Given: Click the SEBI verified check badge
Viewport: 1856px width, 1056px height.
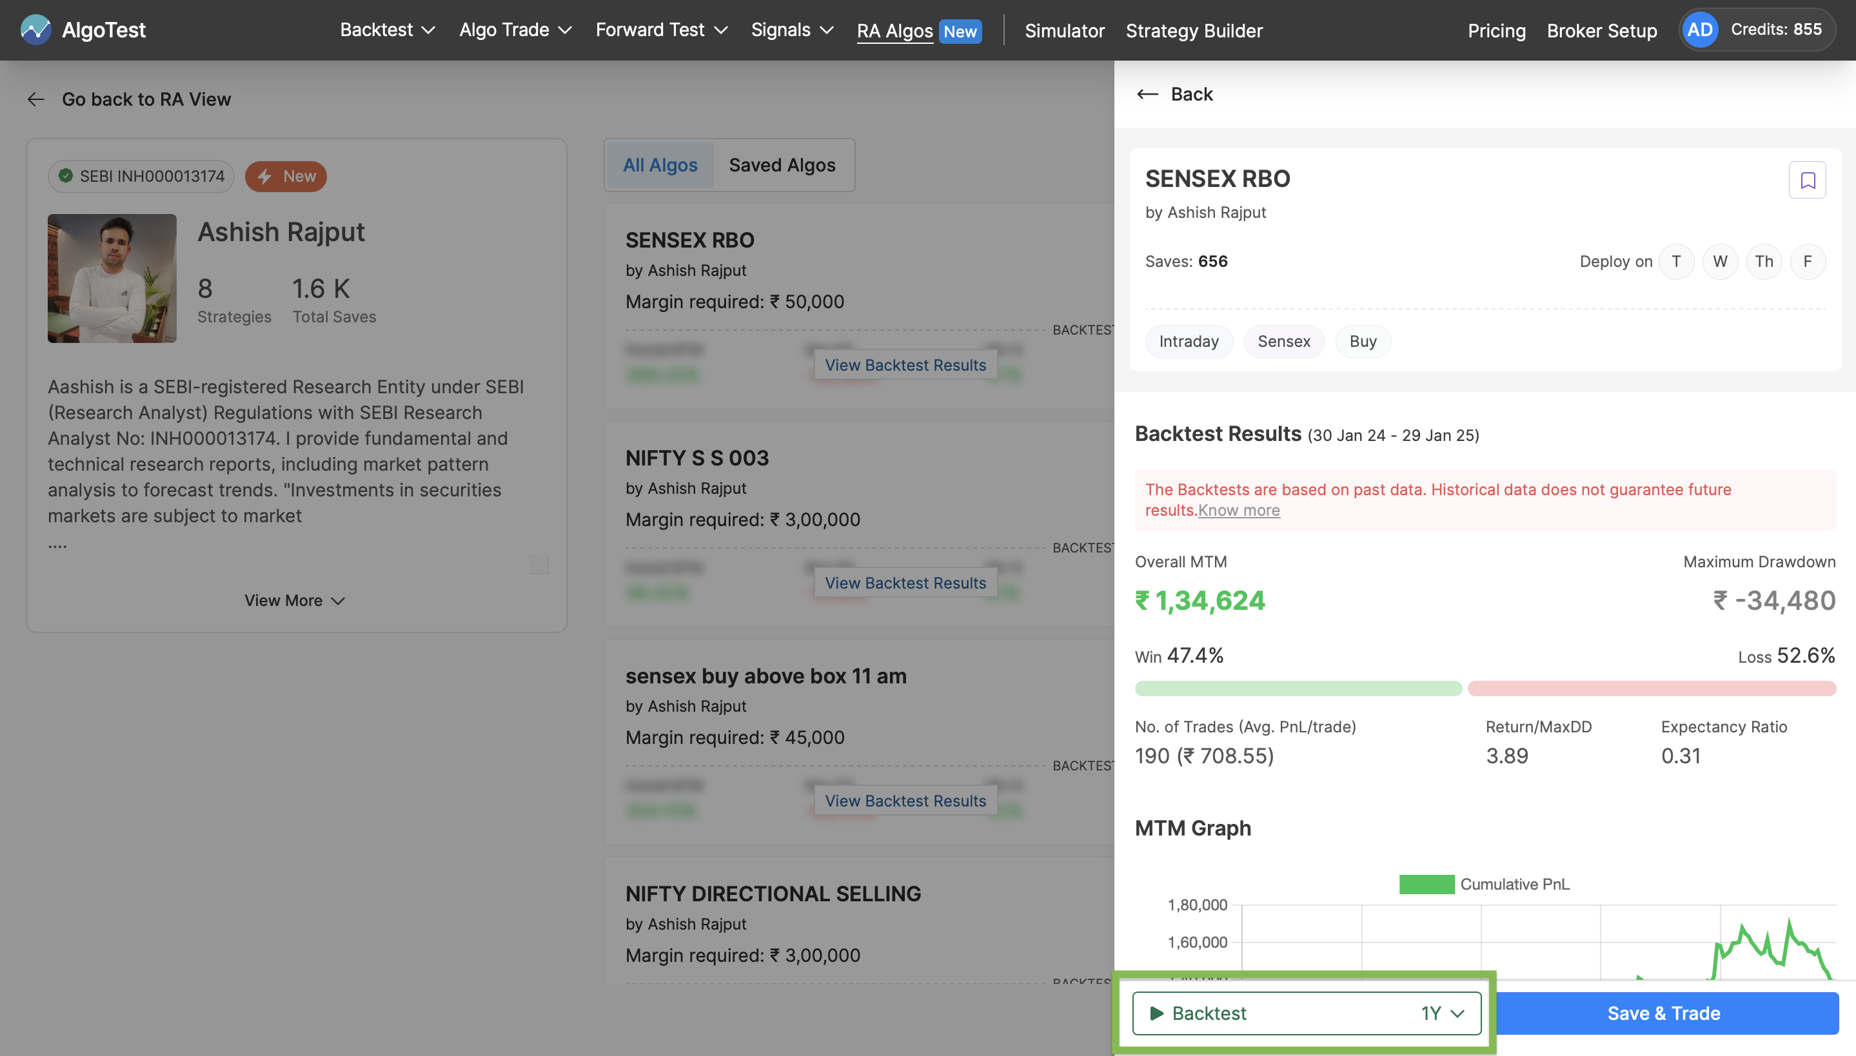Looking at the screenshot, I should [66, 176].
